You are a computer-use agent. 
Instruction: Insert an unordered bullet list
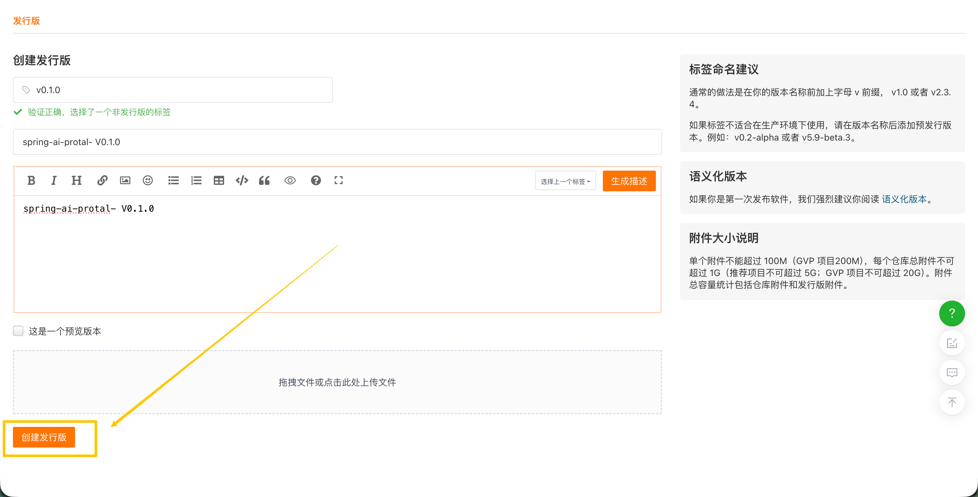click(x=173, y=181)
